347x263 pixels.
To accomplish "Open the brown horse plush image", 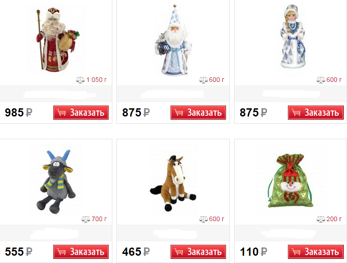I will point(173,183).
